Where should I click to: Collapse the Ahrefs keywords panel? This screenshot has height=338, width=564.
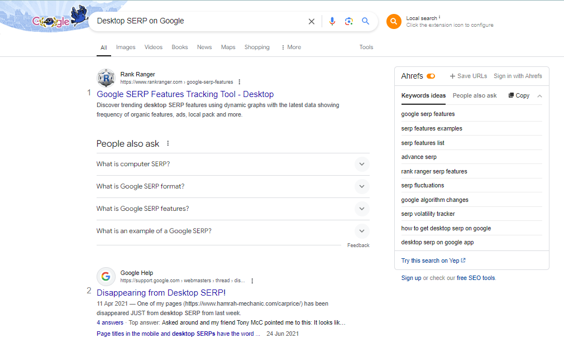[x=539, y=96]
